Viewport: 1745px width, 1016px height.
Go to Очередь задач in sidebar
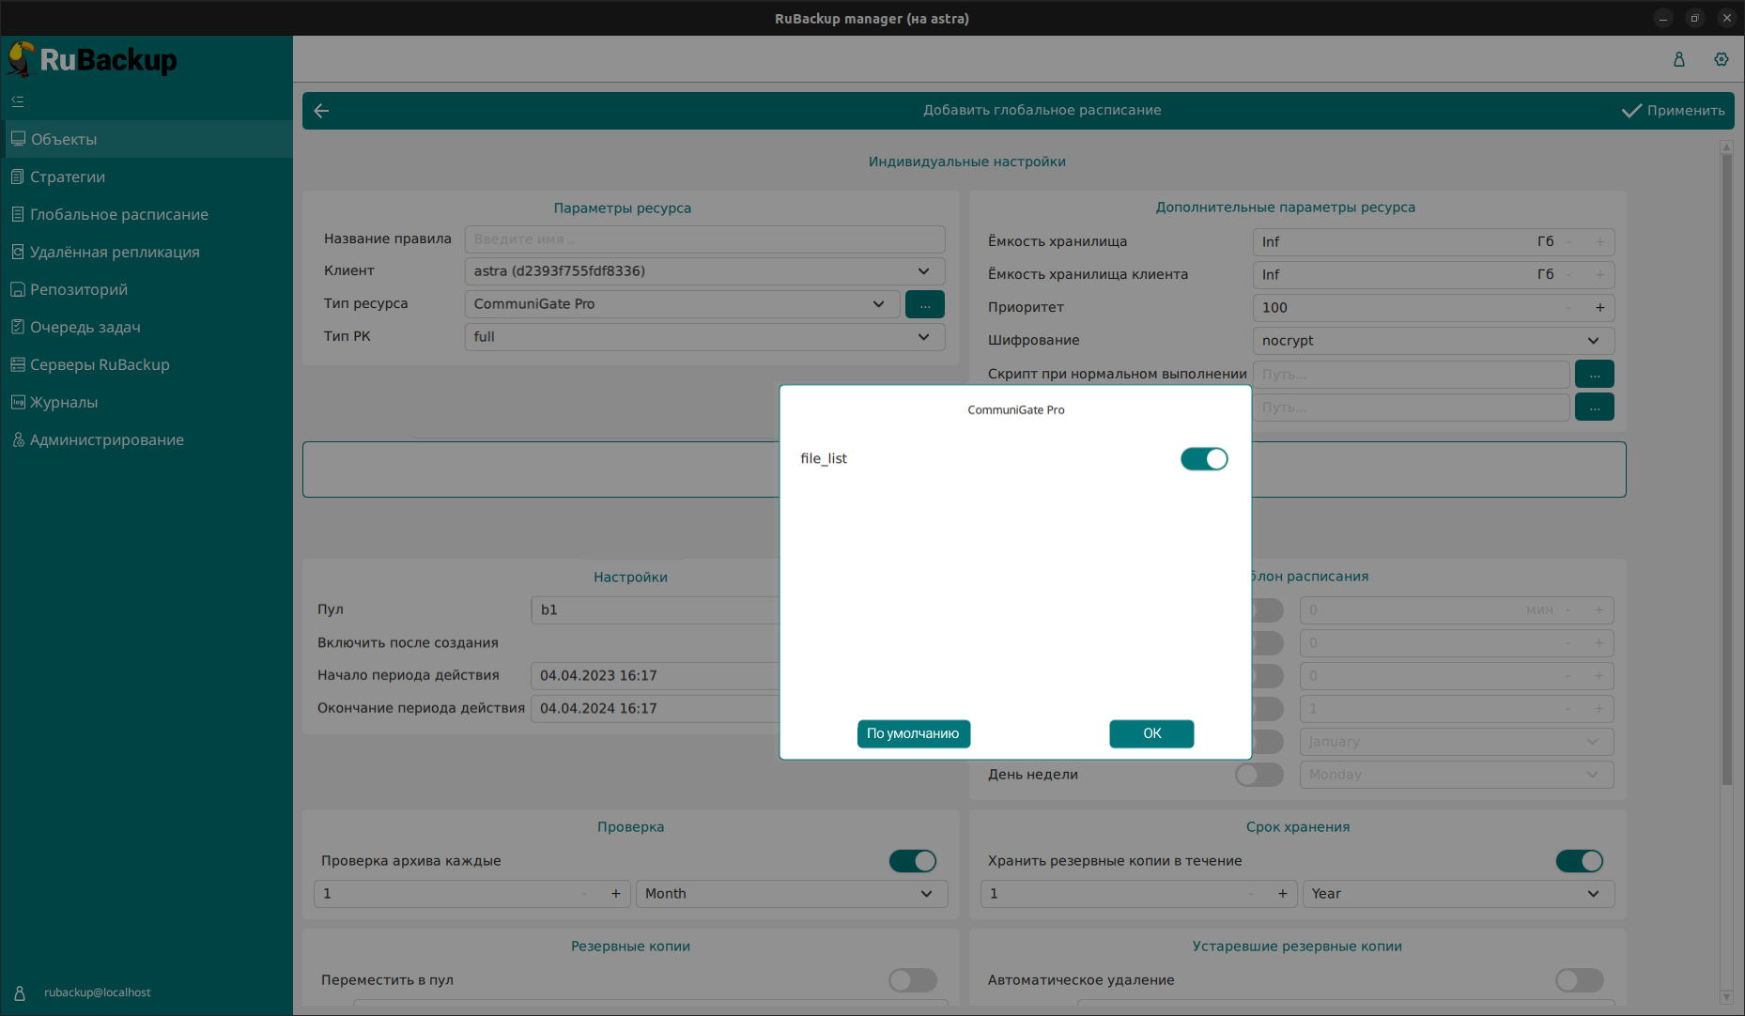tap(85, 327)
